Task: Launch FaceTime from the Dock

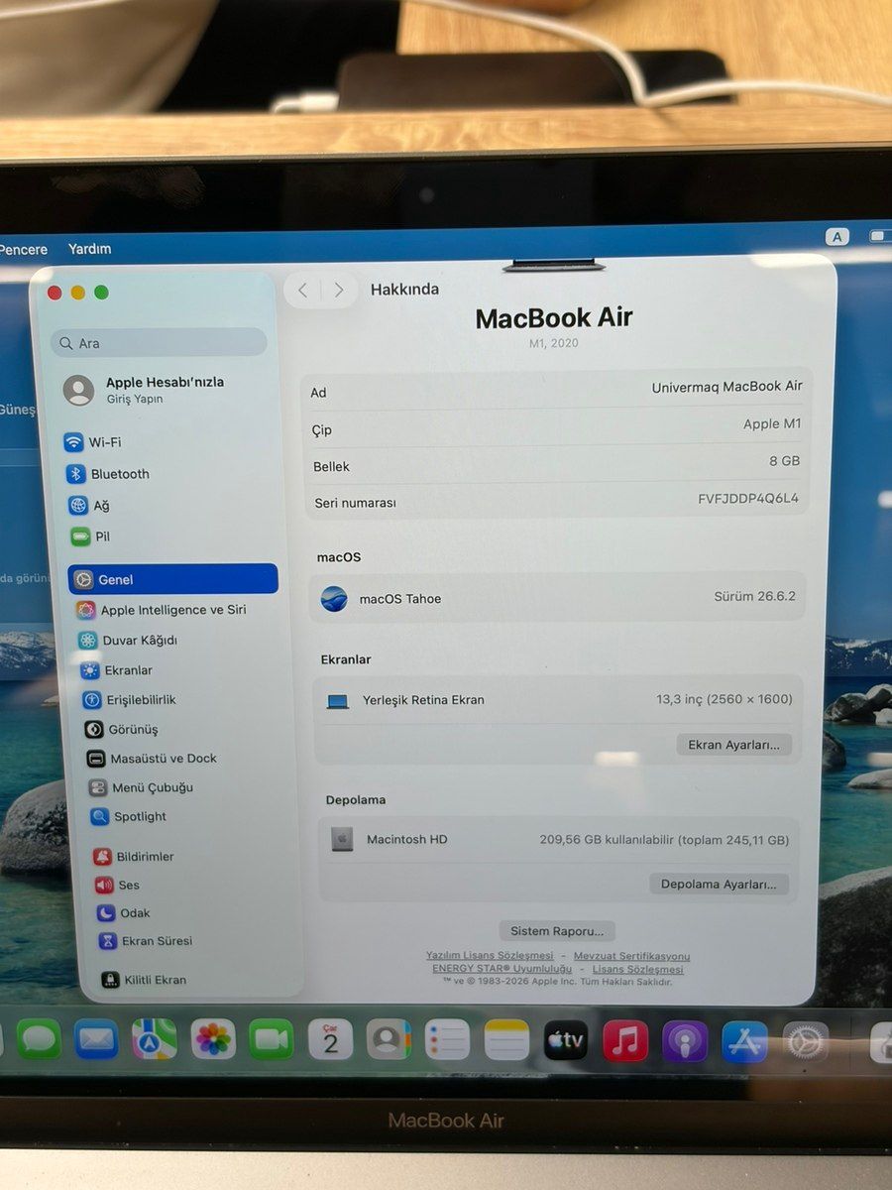Action: (272, 1040)
